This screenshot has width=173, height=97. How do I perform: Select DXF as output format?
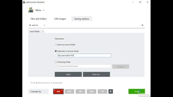pos(69,92)
